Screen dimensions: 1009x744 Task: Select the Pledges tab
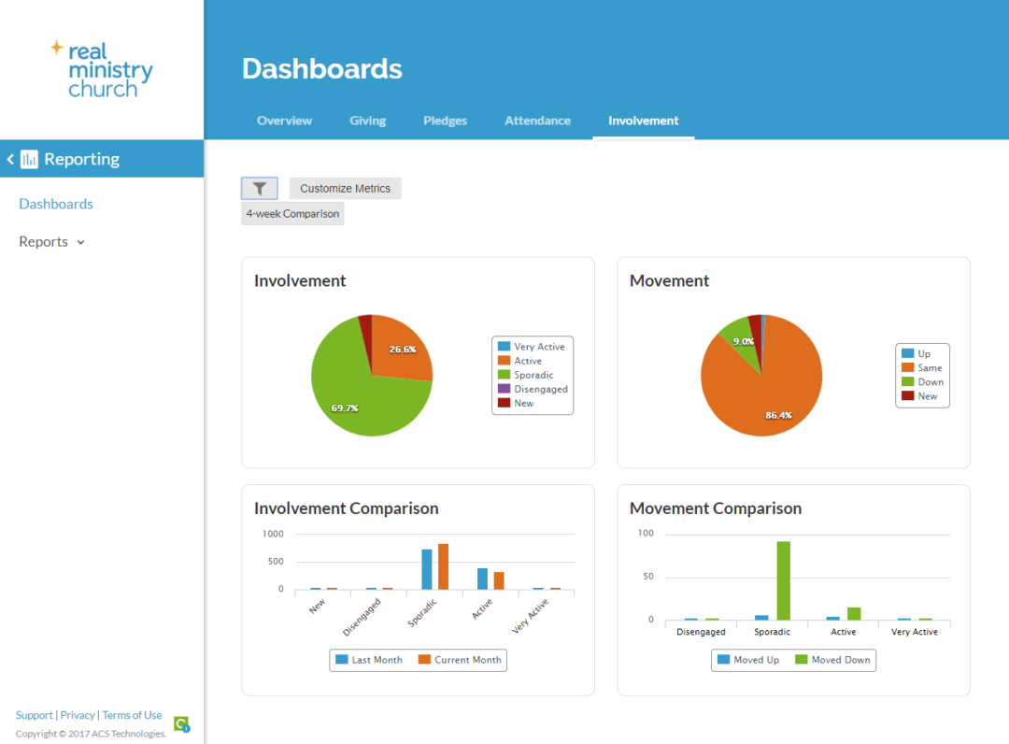(x=445, y=120)
